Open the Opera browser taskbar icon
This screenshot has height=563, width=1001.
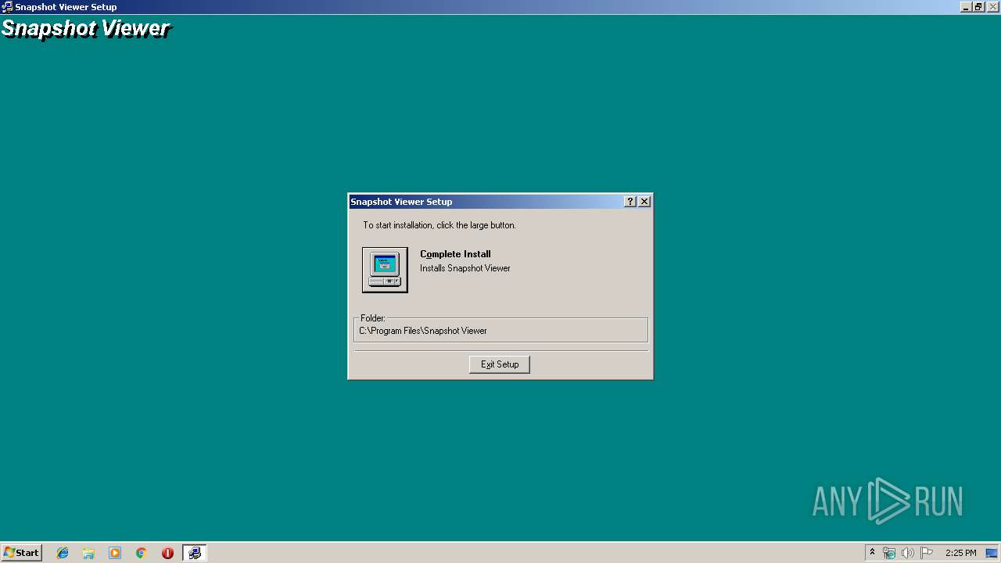(167, 553)
